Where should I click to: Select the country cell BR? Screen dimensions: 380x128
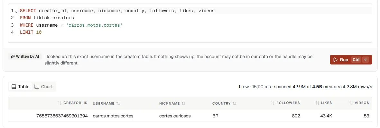(x=216, y=116)
